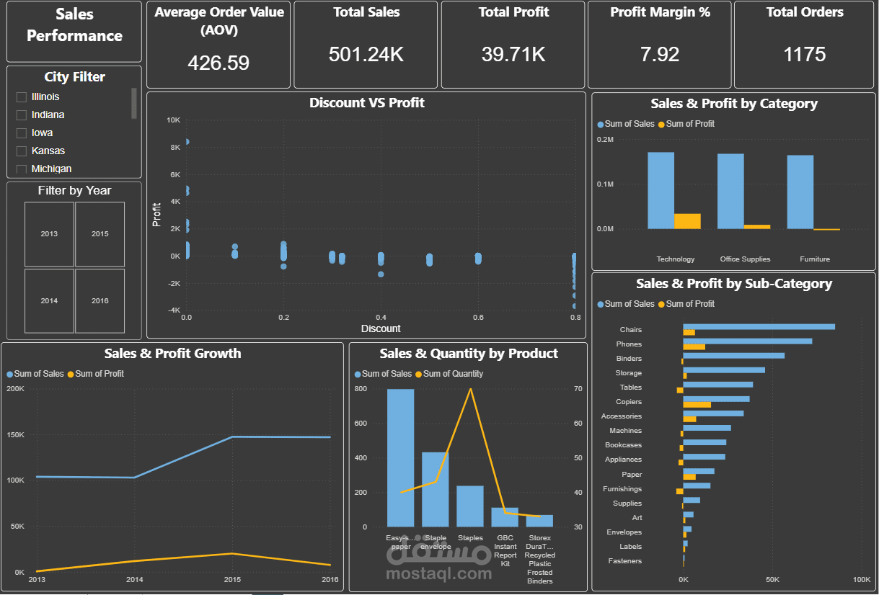Viewport: 879px width, 595px height.
Task: Click Sum of Profit legend in Growth chart
Action: pos(96,374)
